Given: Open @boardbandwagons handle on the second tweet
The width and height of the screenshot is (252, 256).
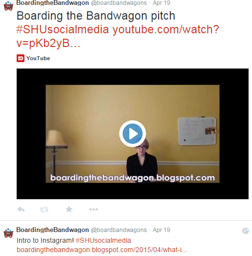Looking at the screenshot, I should pyautogui.click(x=119, y=230).
